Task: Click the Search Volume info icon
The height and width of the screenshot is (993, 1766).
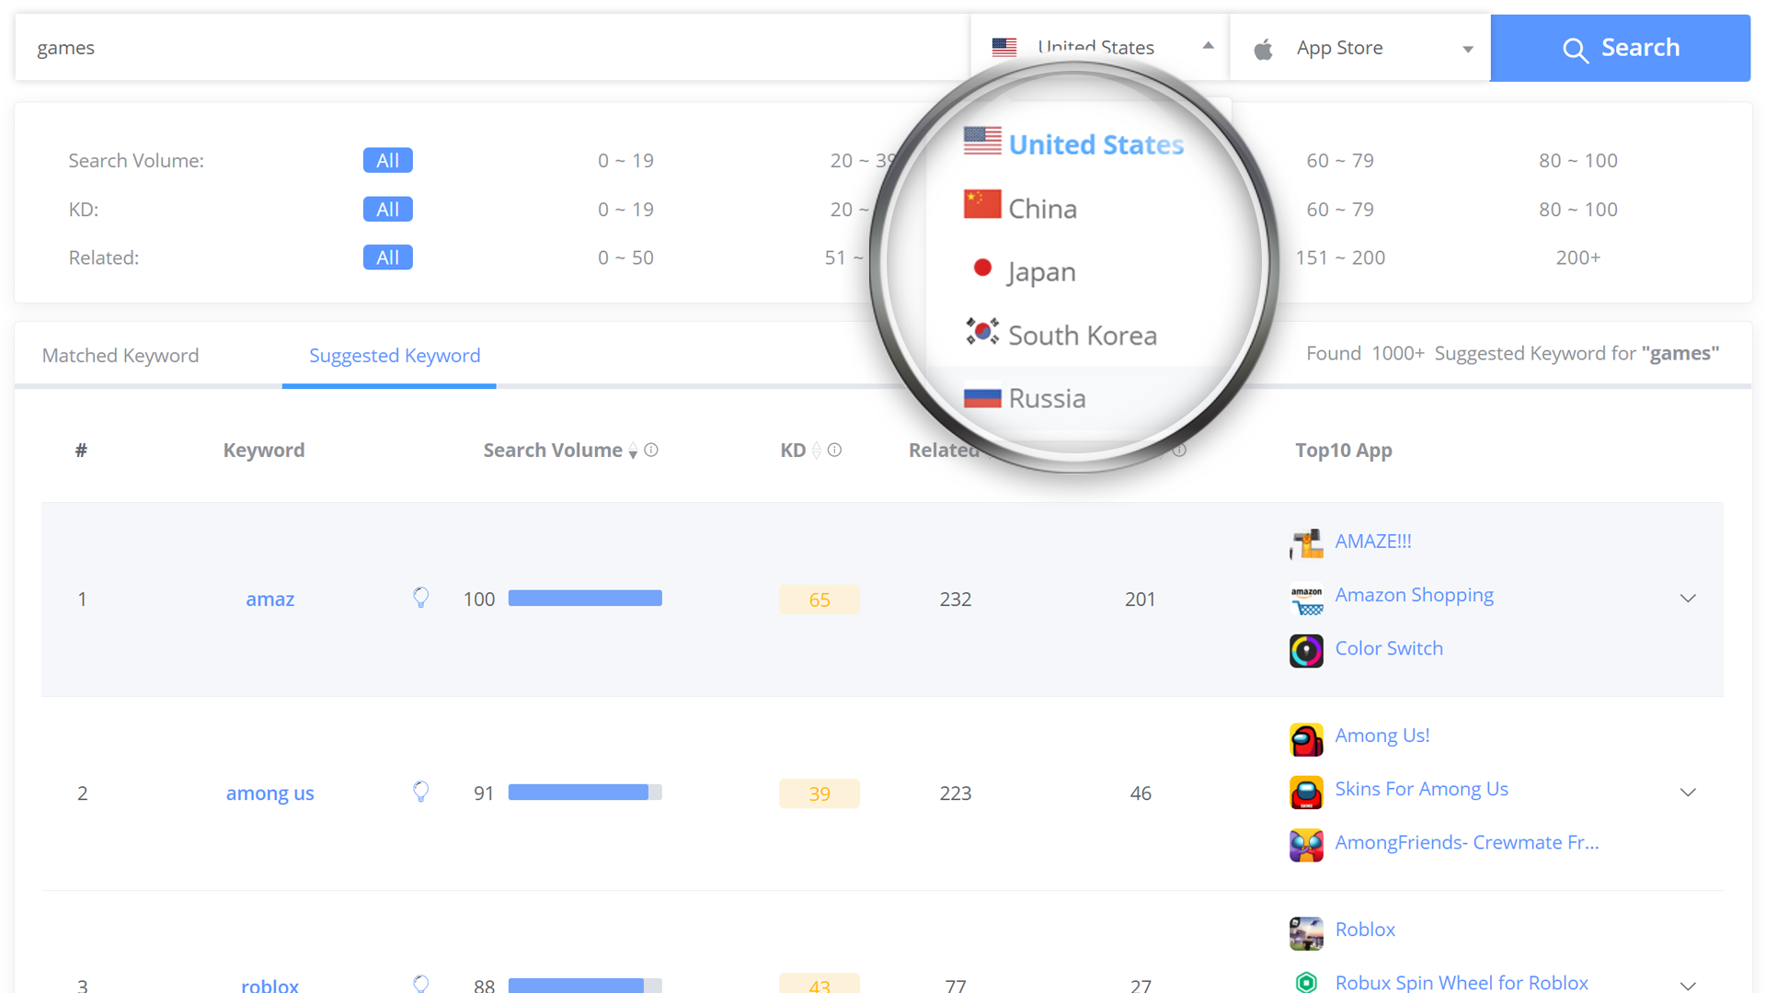Action: 651,450
